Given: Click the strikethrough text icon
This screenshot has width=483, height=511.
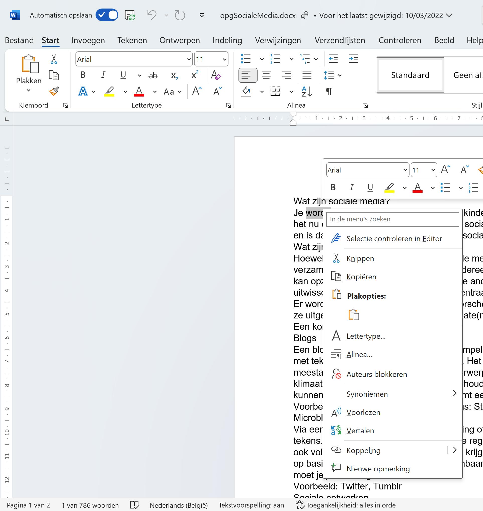Looking at the screenshot, I should [x=153, y=75].
